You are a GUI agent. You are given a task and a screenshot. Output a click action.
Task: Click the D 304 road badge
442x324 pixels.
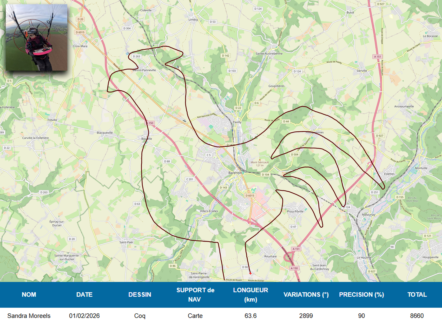[x=127, y=28]
